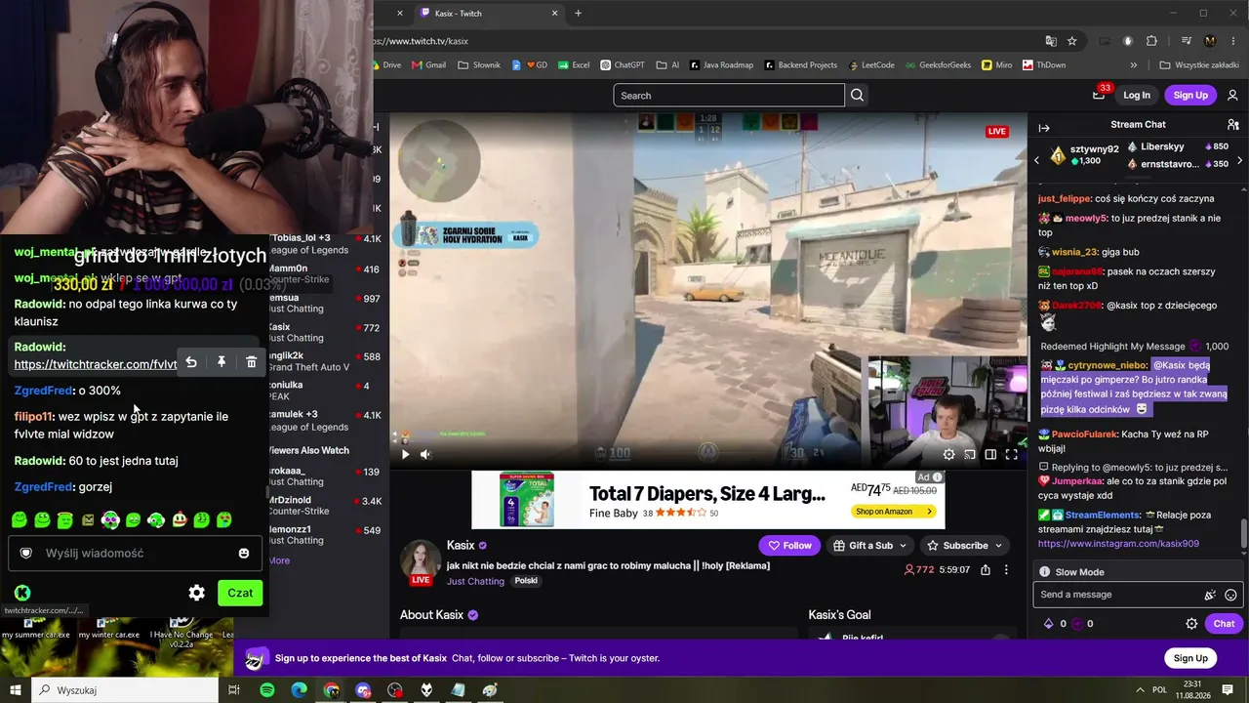Viewport: 1249px width, 703px height.
Task: Play the Kasix stream video
Action: pyautogui.click(x=406, y=454)
